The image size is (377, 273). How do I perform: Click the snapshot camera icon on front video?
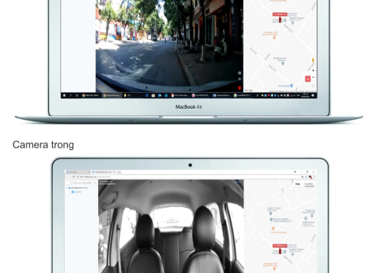coord(240,73)
